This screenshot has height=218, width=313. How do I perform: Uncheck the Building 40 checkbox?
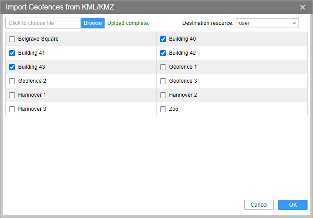pyautogui.click(x=163, y=39)
